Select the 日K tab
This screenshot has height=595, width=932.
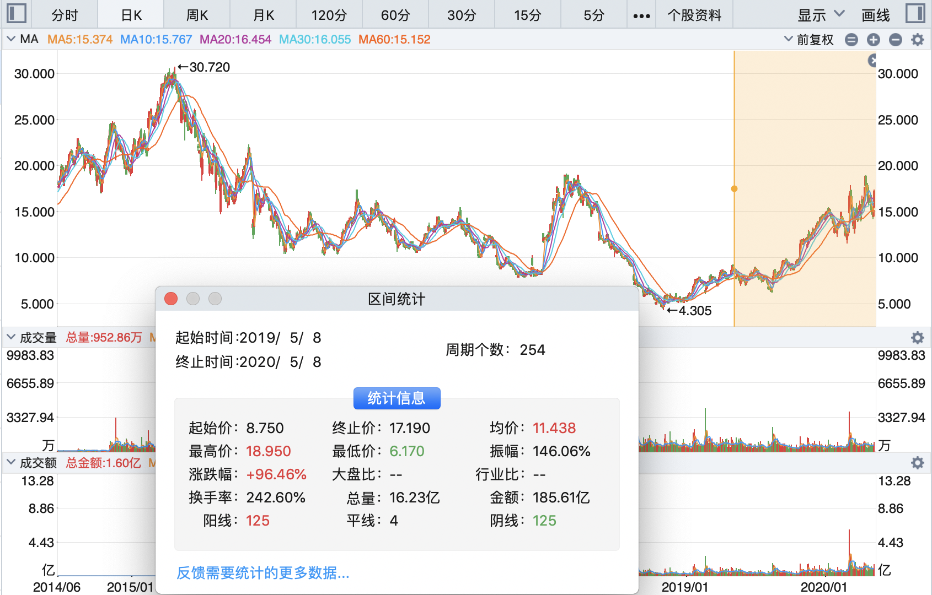[x=131, y=15]
